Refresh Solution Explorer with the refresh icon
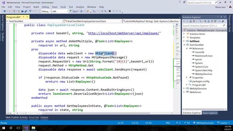233x131 pixels. click(209, 21)
